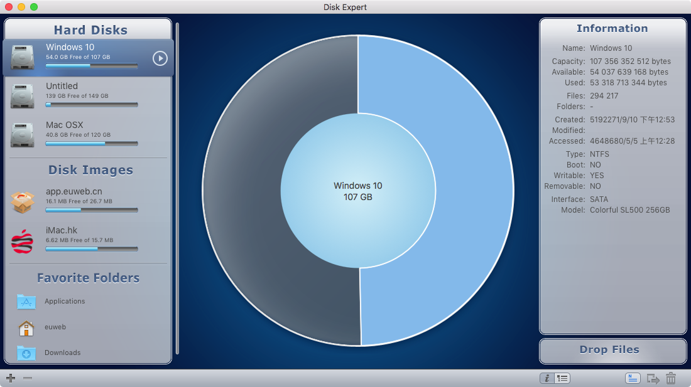
Task: Click the Hard Disks section header
Action: (90, 30)
